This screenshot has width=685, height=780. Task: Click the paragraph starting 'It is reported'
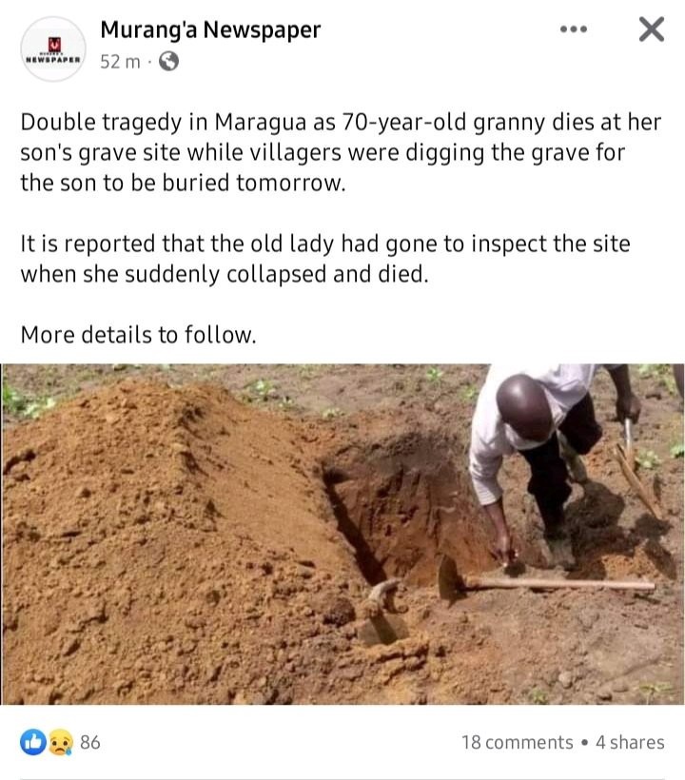click(325, 259)
